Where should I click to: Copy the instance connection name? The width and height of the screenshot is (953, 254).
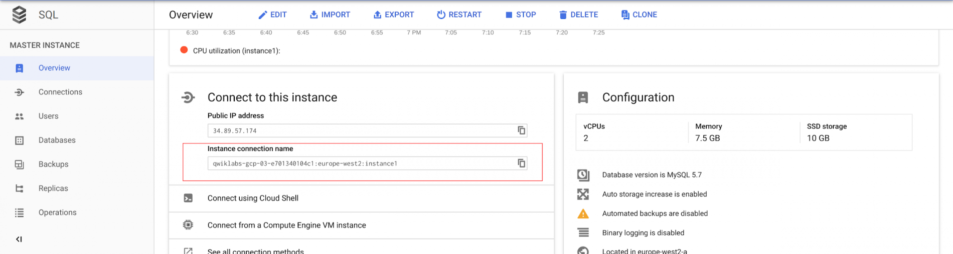coord(521,163)
